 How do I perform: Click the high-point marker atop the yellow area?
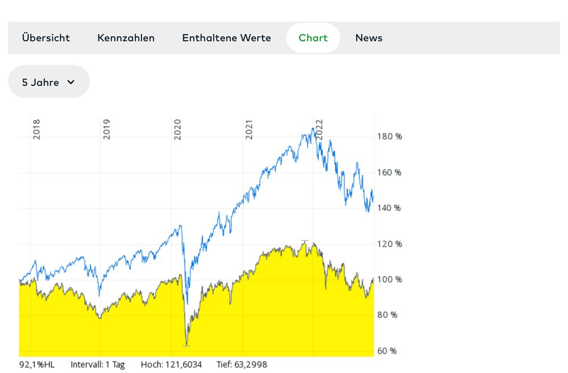[x=305, y=241]
